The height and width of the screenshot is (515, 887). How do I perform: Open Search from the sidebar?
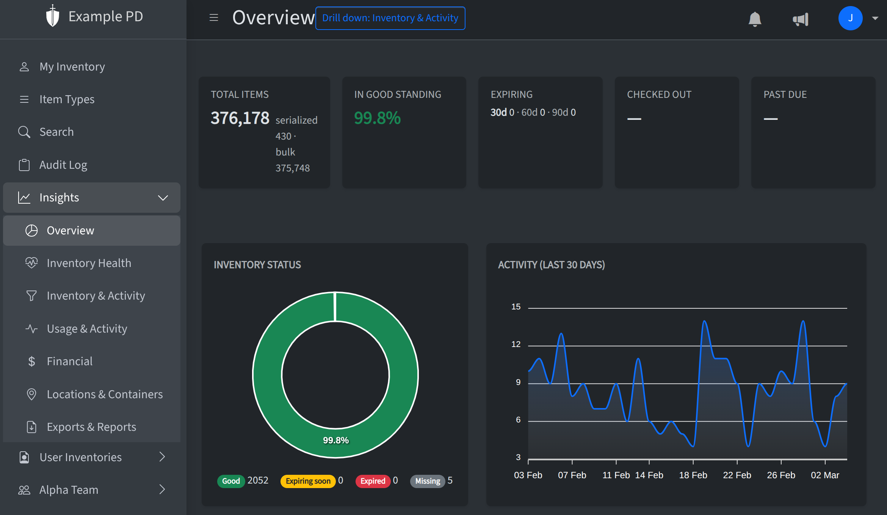point(57,132)
